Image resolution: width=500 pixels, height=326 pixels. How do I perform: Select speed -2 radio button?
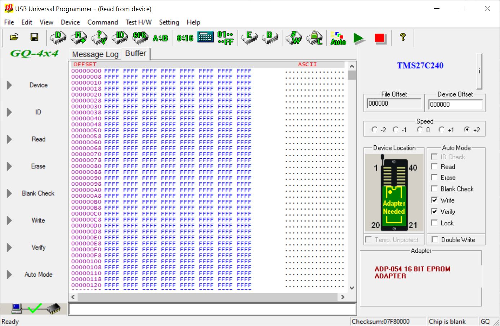pyautogui.click(x=375, y=129)
